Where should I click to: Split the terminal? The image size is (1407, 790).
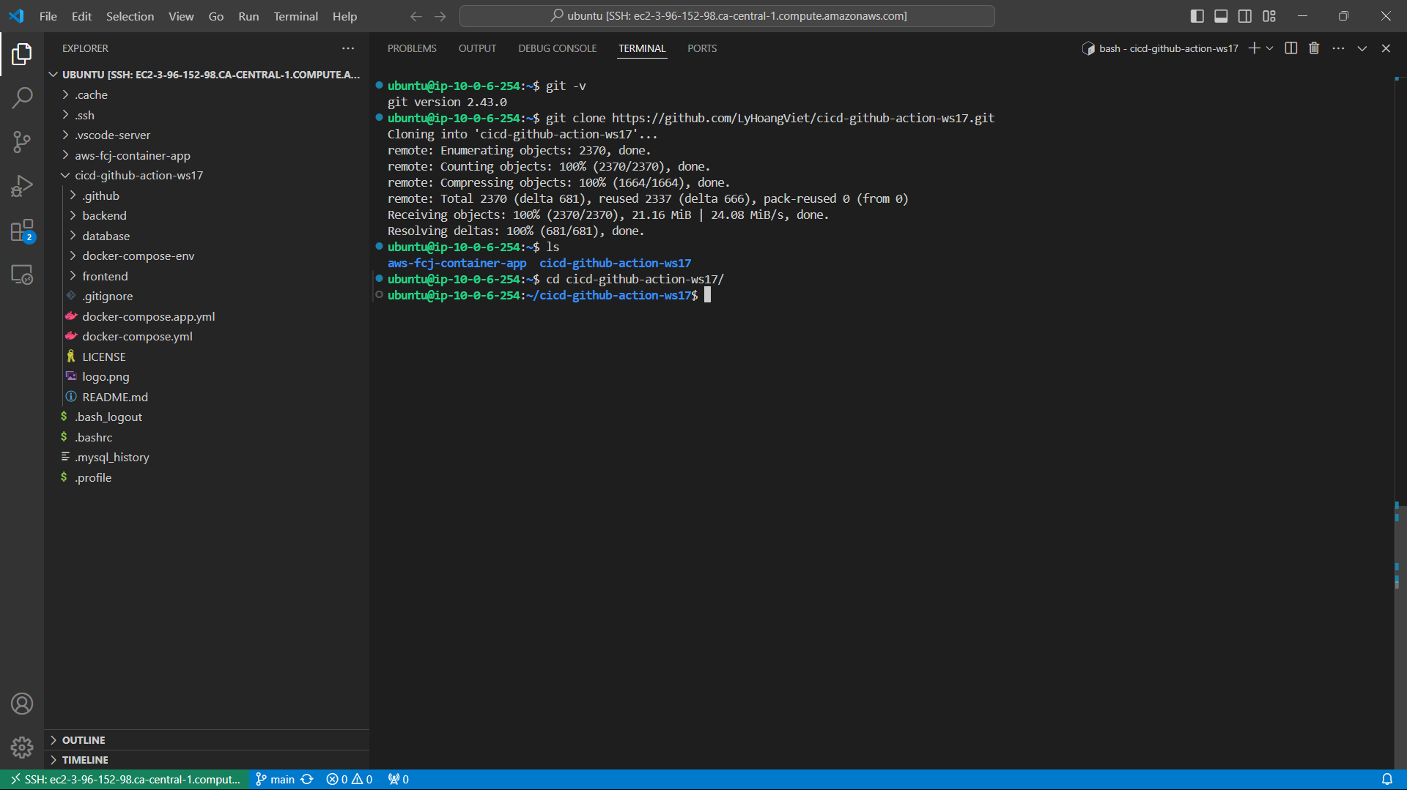(x=1291, y=48)
